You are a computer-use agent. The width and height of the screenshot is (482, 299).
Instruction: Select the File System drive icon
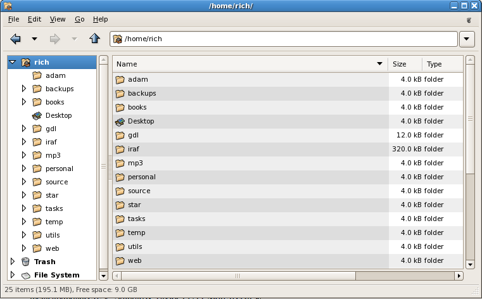pos(25,275)
